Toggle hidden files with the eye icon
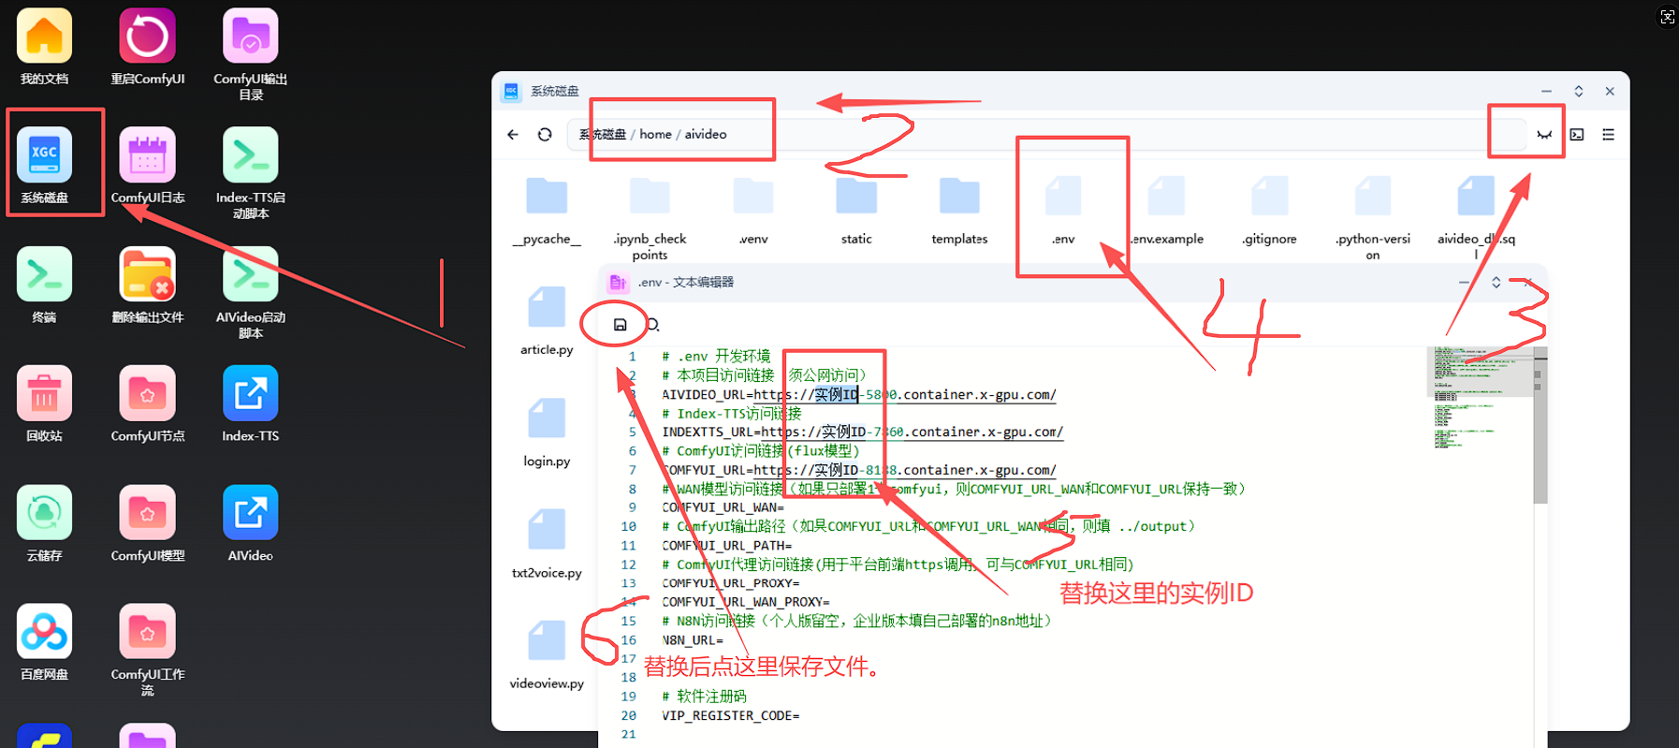This screenshot has height=748, width=1679. point(1544,135)
